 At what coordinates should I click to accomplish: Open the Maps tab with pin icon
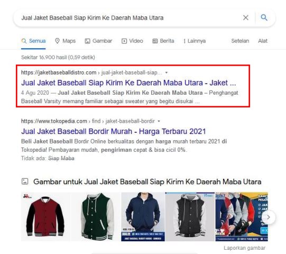point(66,41)
